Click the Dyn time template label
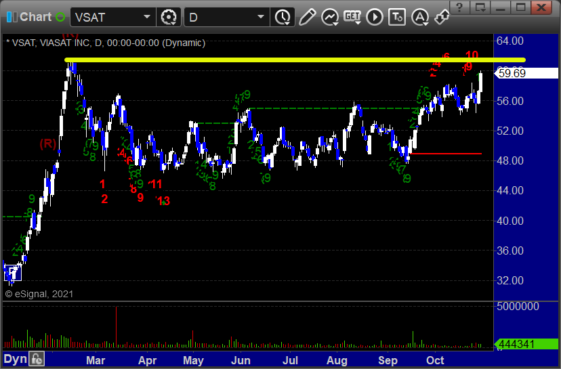This screenshot has height=369, width=561. (16, 359)
